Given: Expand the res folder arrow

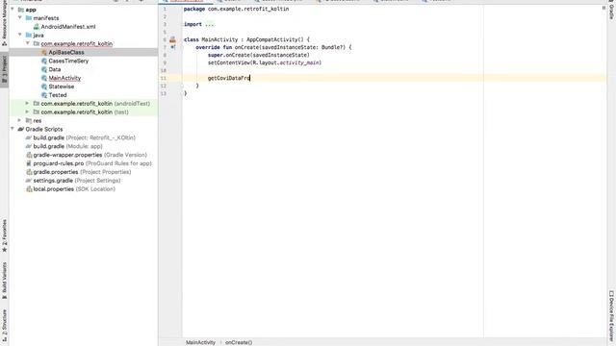Looking at the screenshot, I should point(19,120).
